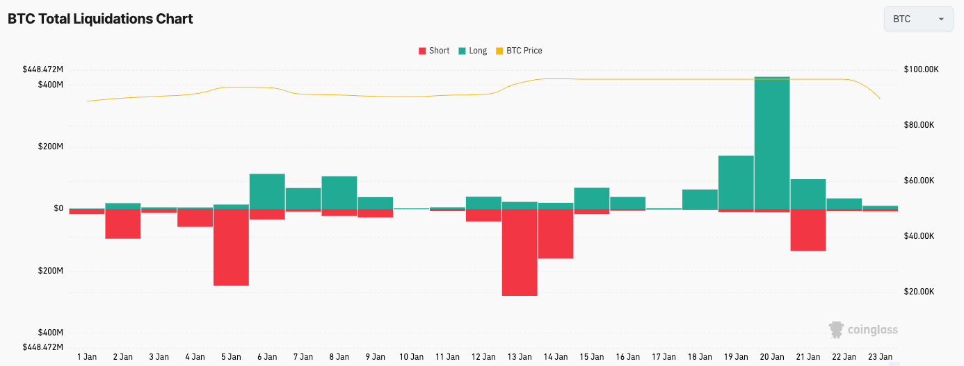Click the green Long legend swatch
The height and width of the screenshot is (366, 964).
click(462, 51)
